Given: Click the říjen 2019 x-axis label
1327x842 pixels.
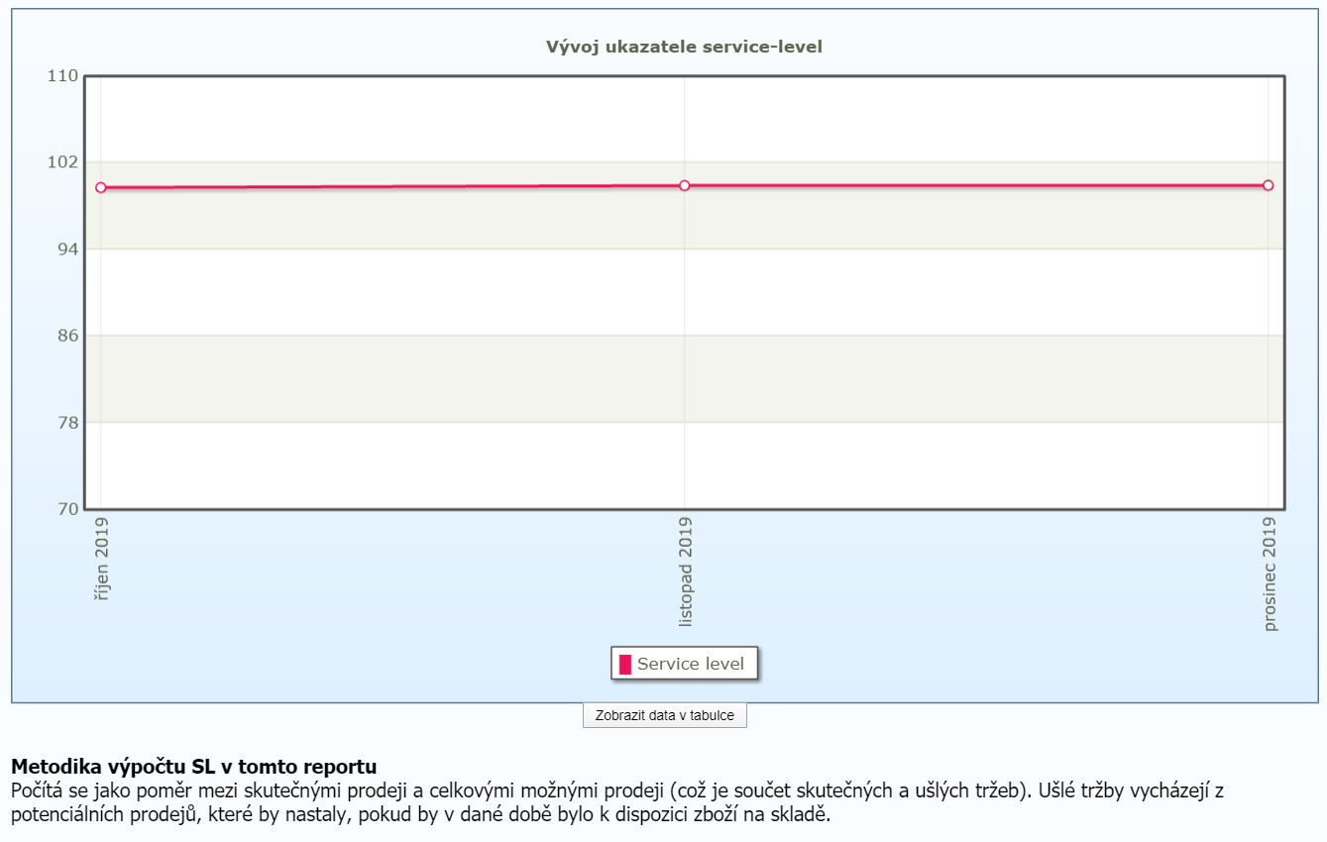Looking at the screenshot, I should tap(101, 559).
